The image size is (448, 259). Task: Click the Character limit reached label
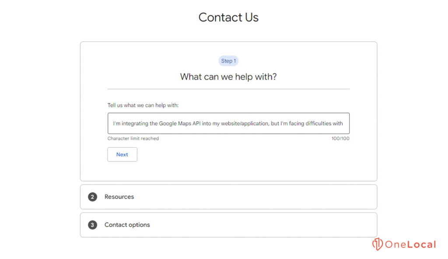pos(133,138)
